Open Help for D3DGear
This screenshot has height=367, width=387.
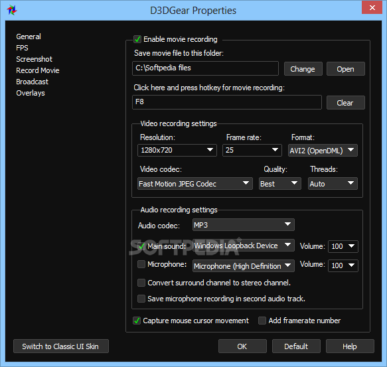click(x=350, y=346)
